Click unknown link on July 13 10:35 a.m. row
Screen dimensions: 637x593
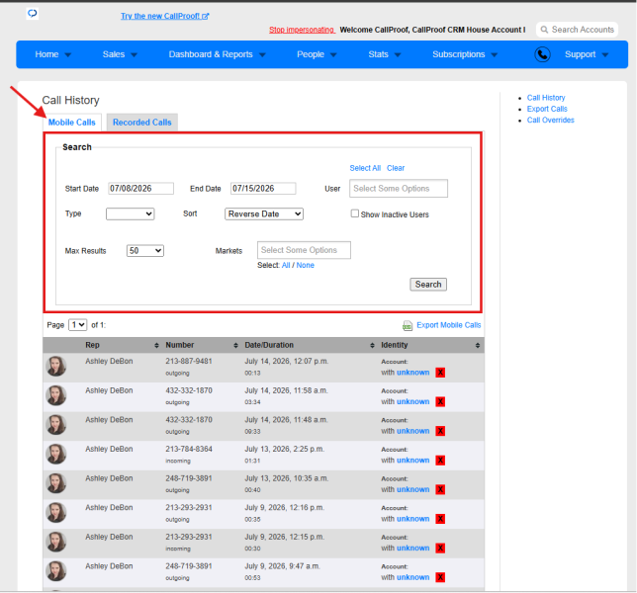[x=413, y=489]
